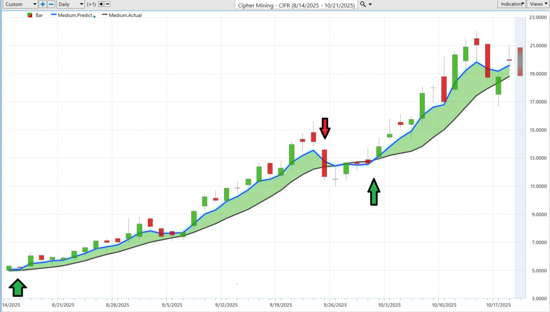
Task: Open the Custom date range dropdown
Action: 21,4
